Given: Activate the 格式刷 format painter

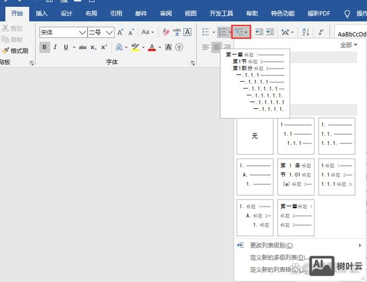Looking at the screenshot, I should pos(15,51).
